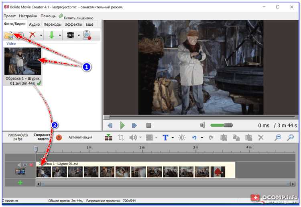Step forward one frame in the preview
301x207 pixels.
134,126
